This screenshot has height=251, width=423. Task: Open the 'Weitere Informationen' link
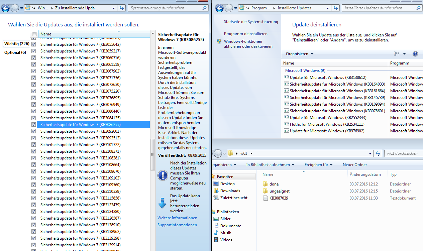pos(177,218)
